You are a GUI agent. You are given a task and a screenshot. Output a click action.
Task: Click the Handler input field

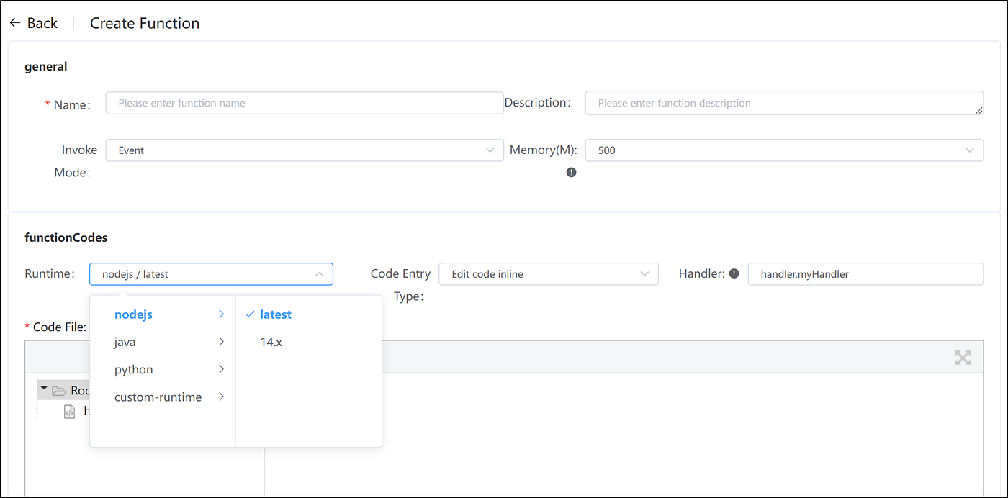(x=865, y=274)
